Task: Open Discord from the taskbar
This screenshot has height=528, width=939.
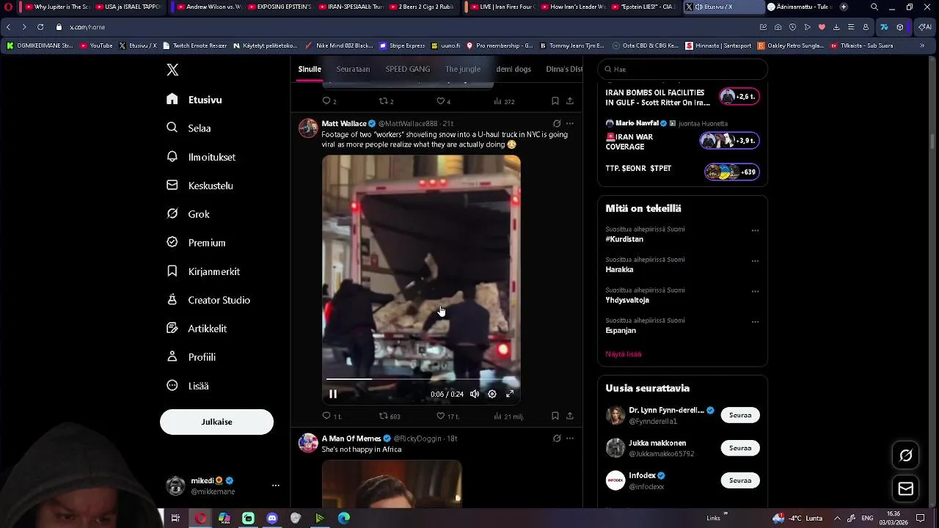Action: (272, 518)
